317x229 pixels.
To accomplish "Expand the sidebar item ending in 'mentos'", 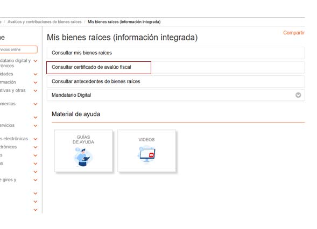I will click(36, 104).
